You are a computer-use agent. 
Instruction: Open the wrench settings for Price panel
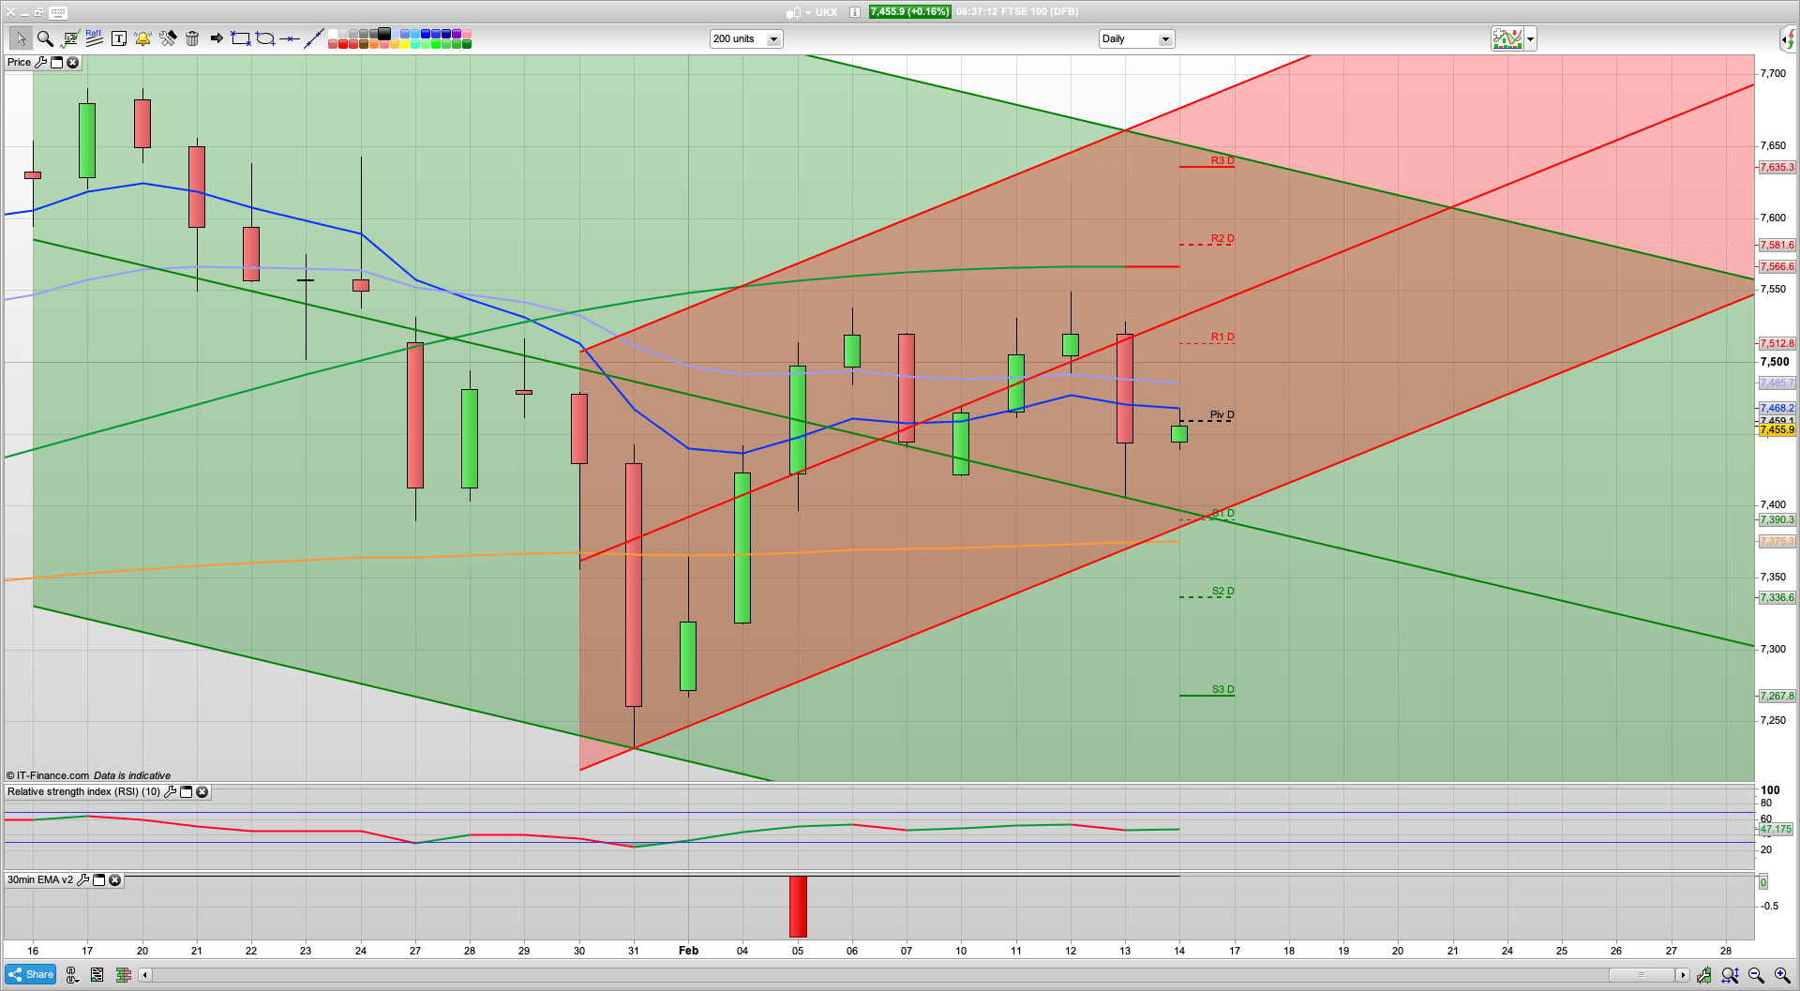pos(40,63)
